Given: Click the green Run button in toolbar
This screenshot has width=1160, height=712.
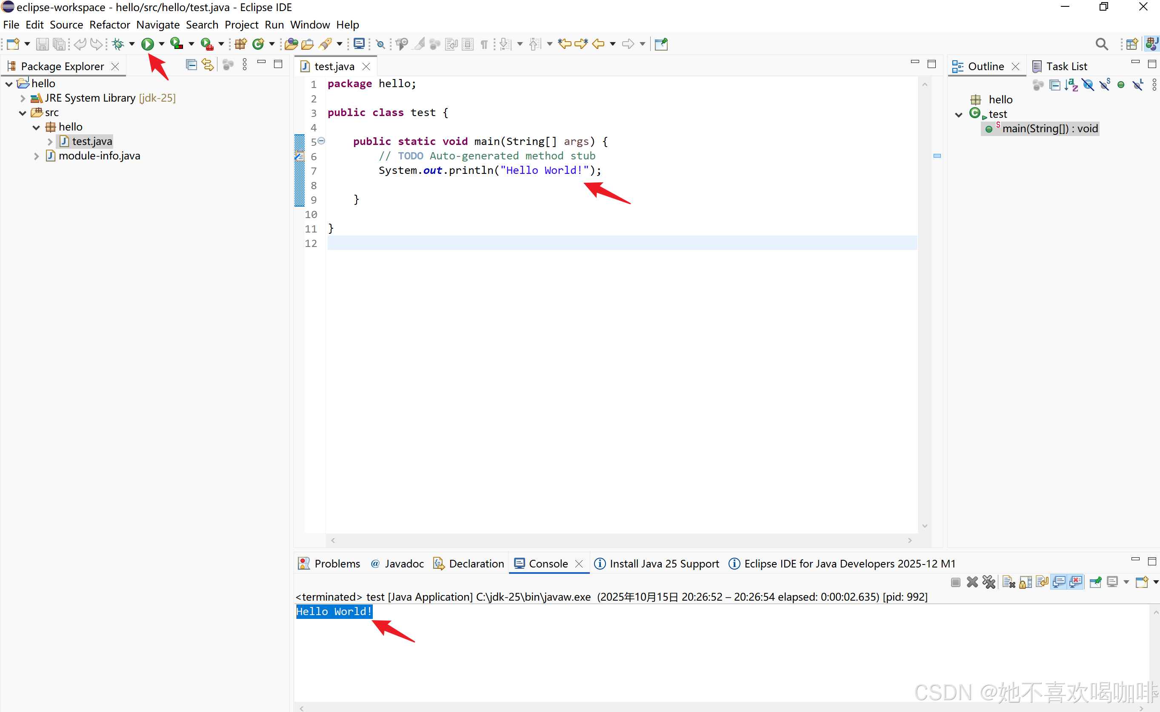Looking at the screenshot, I should tap(148, 44).
